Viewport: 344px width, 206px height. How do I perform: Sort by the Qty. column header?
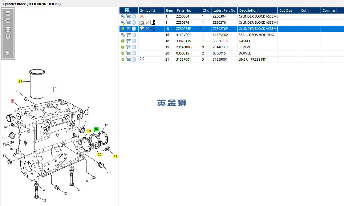coord(206,10)
